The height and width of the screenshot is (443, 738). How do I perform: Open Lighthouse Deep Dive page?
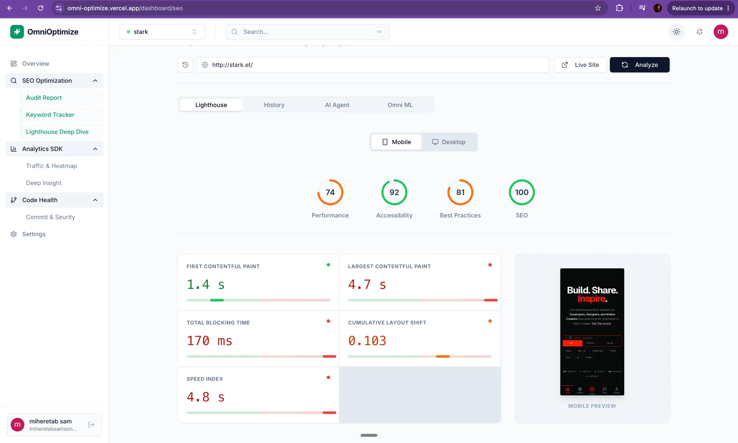[x=62, y=132]
